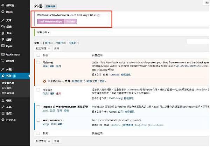The image size is (210, 147).
Task: Click WooThemes author link in WooCommerce row
Action: pyautogui.click(x=116, y=125)
